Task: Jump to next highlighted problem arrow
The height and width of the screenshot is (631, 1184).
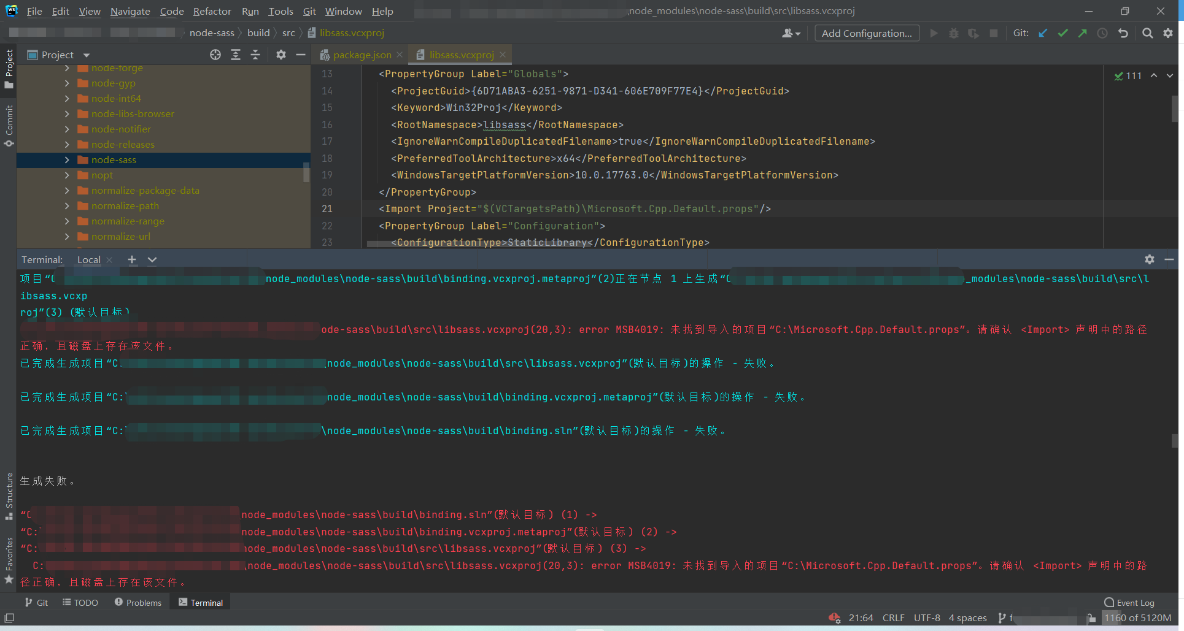Action: (1170, 75)
